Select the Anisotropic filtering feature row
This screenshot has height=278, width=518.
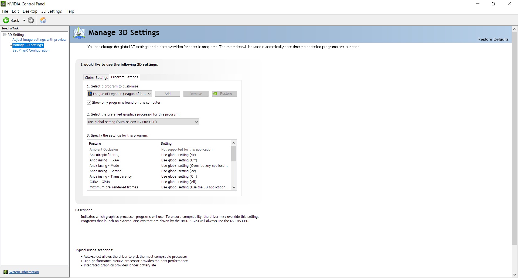click(x=159, y=155)
